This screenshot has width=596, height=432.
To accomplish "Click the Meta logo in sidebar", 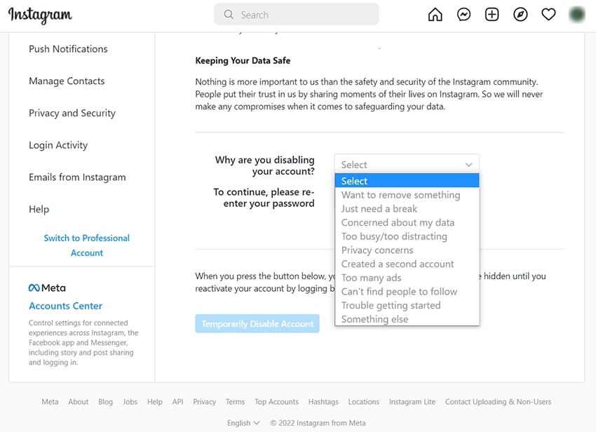I will click(47, 288).
